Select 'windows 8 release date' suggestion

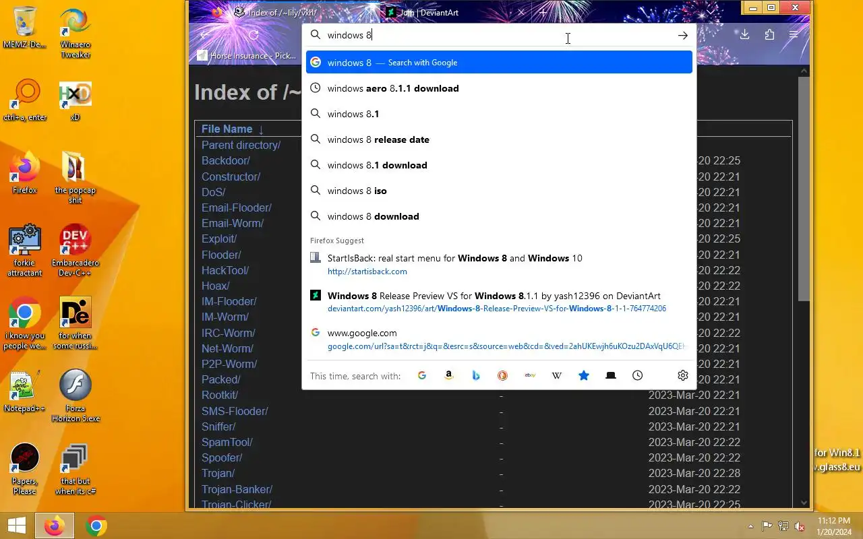coord(499,139)
